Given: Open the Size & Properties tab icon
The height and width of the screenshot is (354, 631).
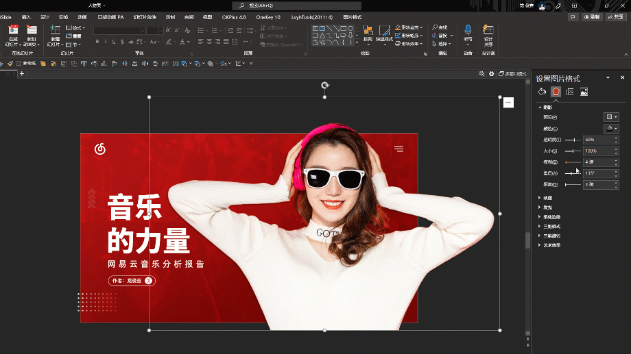Looking at the screenshot, I should (x=570, y=92).
